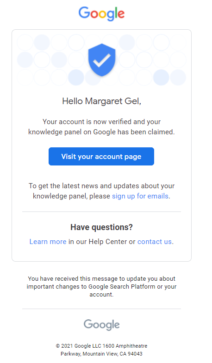Click the Google Search Platform text in footer
This screenshot has width=212, height=363.
click(122, 287)
